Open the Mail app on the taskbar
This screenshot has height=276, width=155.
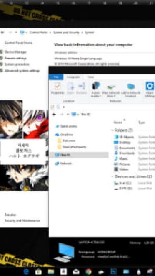(x=76, y=272)
